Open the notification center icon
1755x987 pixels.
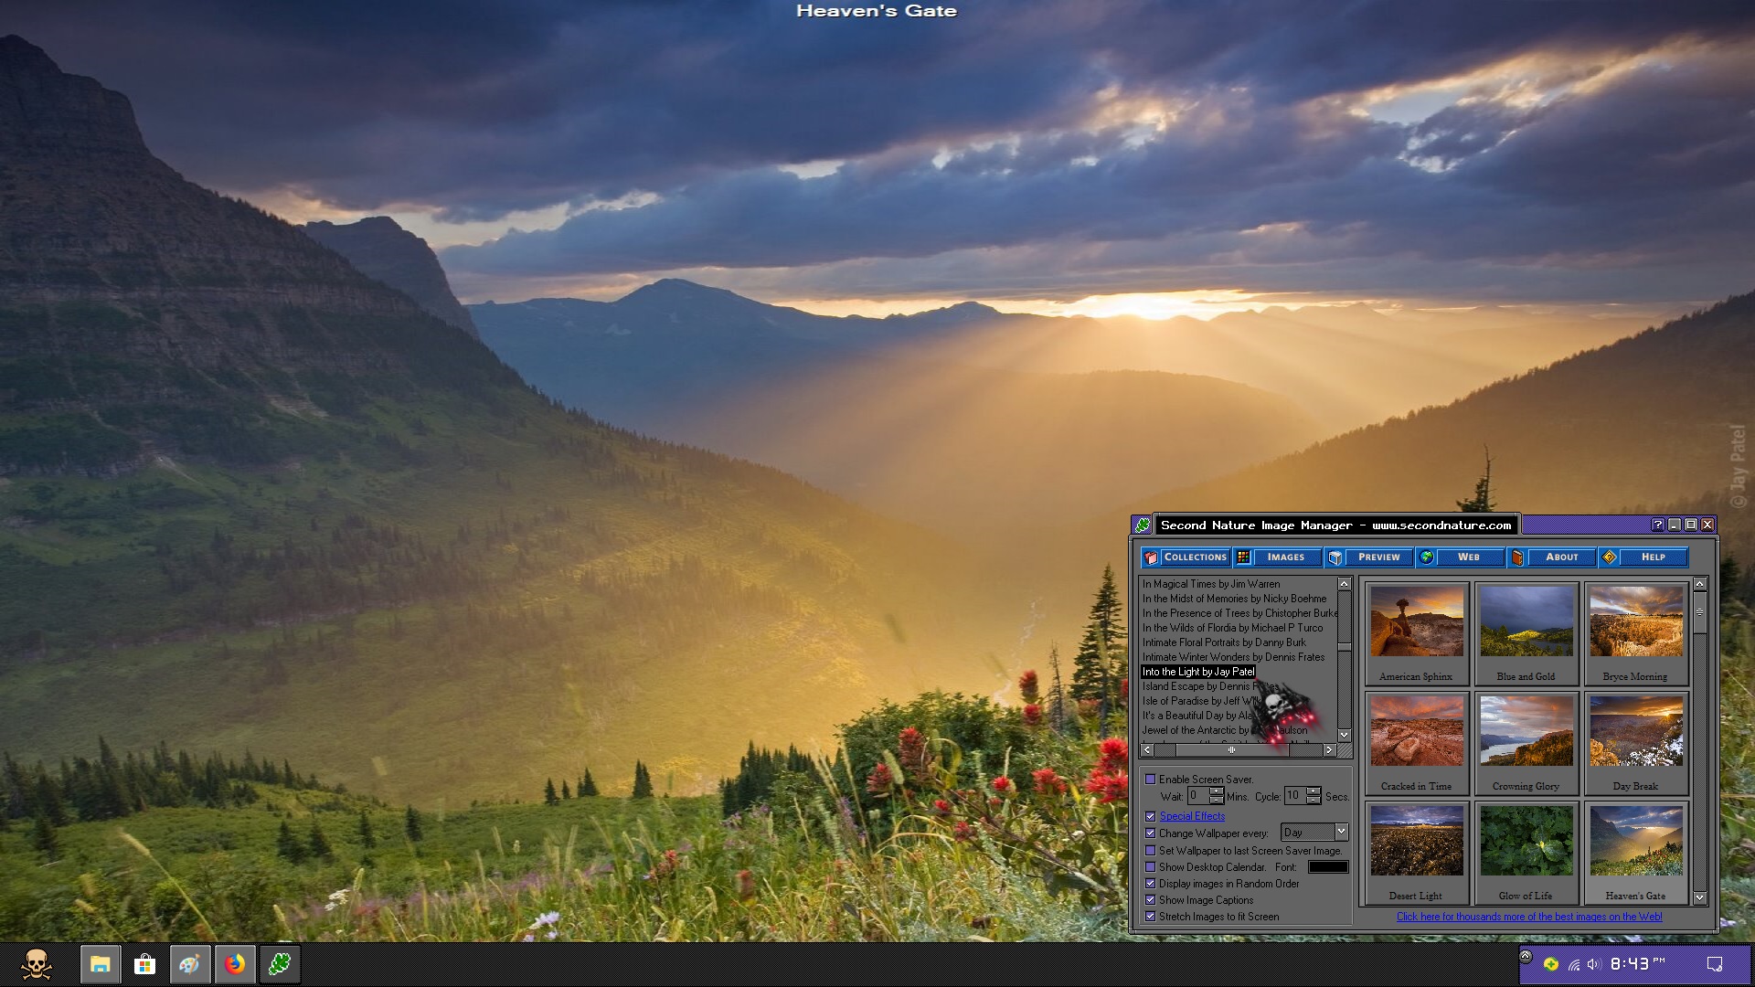pyautogui.click(x=1715, y=964)
